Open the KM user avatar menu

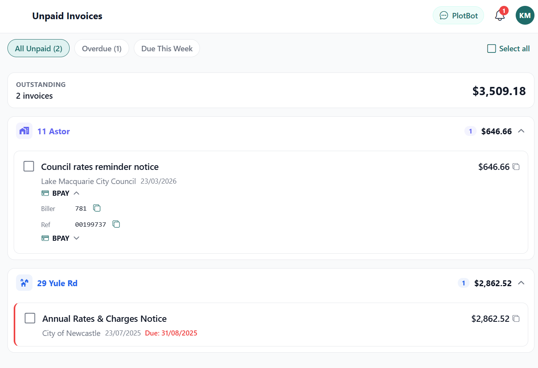525,16
